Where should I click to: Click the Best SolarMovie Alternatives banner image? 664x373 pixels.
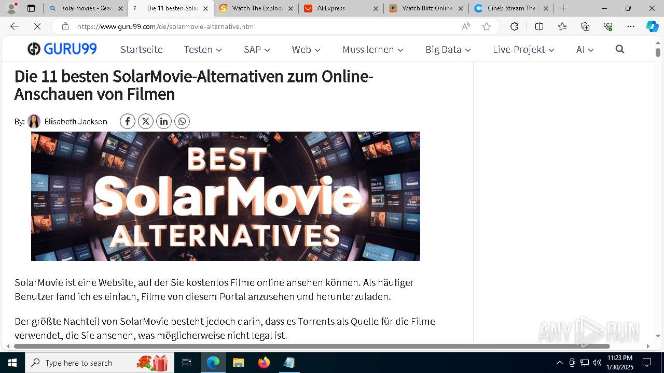pos(226,196)
